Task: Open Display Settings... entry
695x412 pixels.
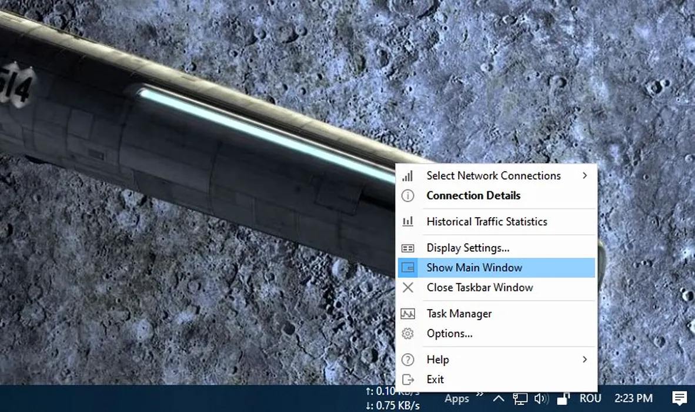Action: pos(496,248)
